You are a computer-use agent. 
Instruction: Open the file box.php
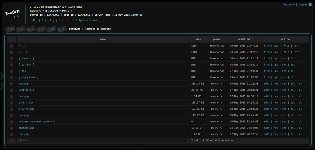24,84
